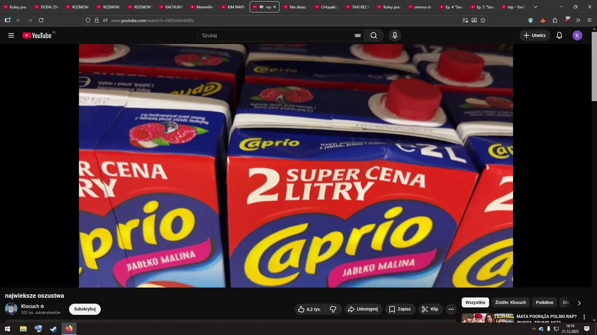Open the Windows Start menu
The height and width of the screenshot is (335, 597).
point(7,329)
